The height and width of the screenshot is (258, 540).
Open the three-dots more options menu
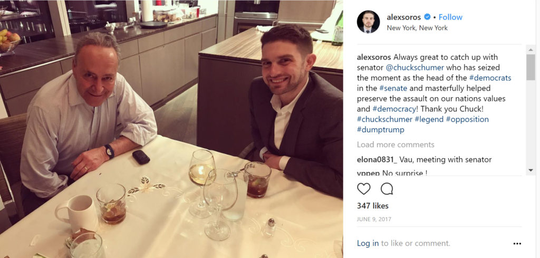(517, 244)
